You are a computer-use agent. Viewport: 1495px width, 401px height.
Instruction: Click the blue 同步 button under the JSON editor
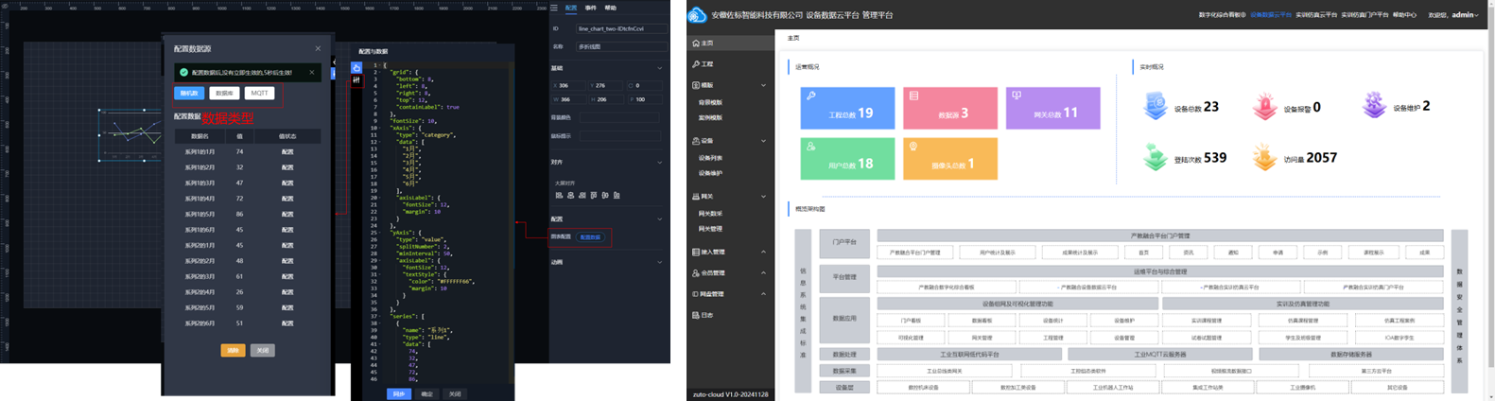399,393
